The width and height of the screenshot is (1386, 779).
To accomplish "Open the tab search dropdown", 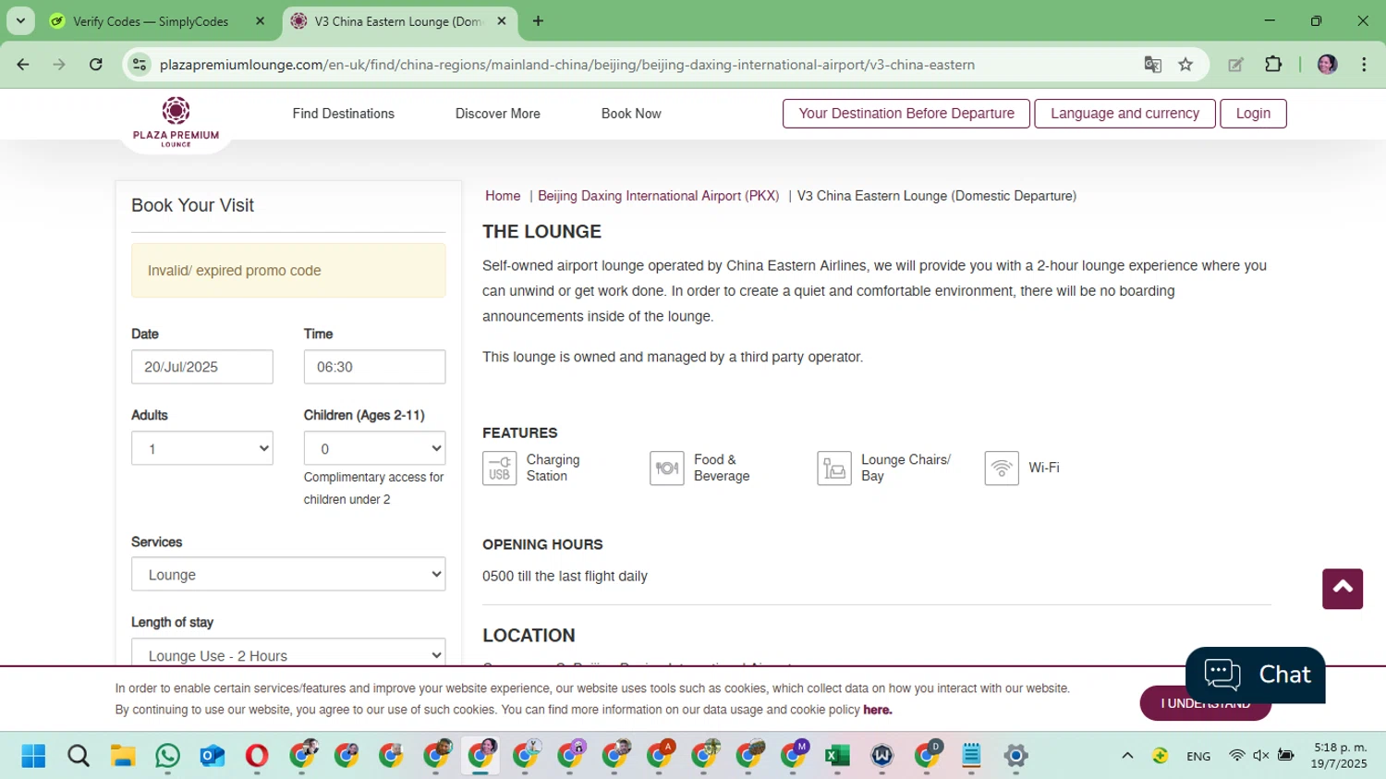I will [x=20, y=21].
